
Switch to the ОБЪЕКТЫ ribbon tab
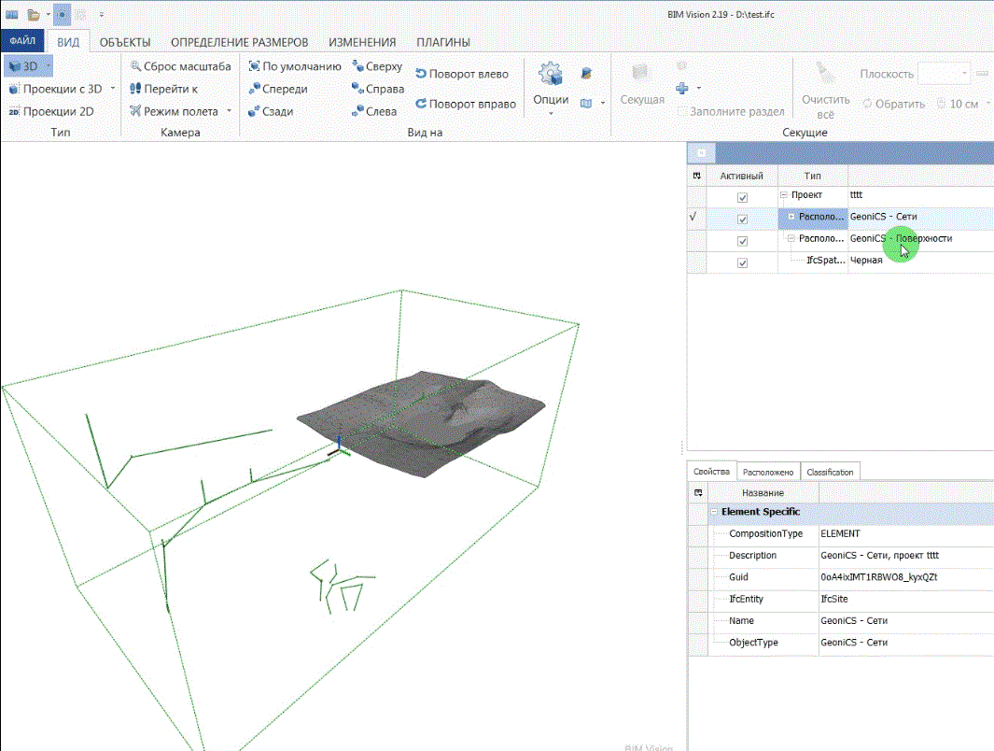coord(125,42)
